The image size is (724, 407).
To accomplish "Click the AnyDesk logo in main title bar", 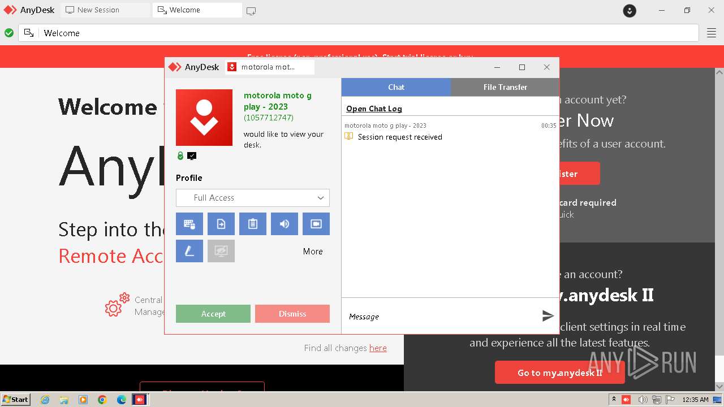I will (x=29, y=10).
